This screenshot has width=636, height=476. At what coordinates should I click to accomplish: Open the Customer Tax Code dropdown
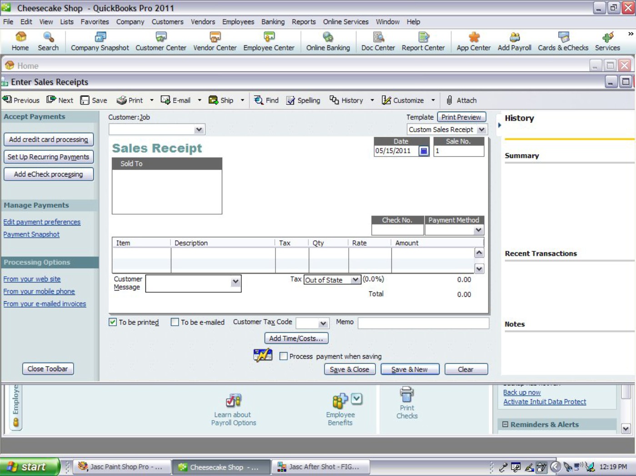[x=323, y=324]
